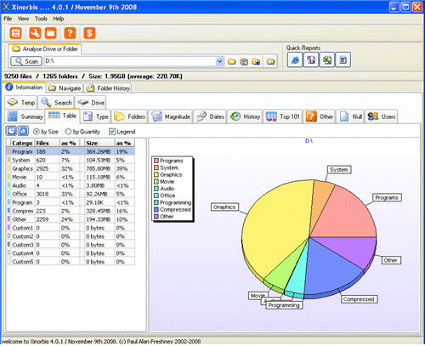
Task: Open the Tools menu
Action: (41, 19)
